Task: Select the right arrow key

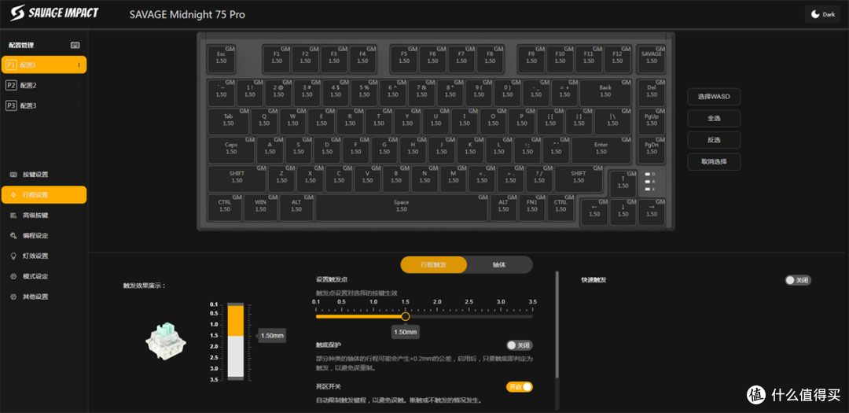Action: [x=652, y=212]
